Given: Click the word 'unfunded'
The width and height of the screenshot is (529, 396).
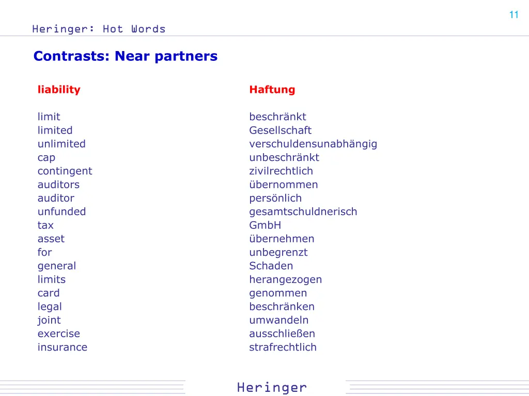Looking at the screenshot, I should pyautogui.click(x=62, y=211).
